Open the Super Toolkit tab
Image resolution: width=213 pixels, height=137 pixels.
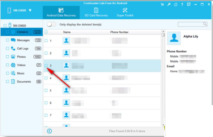125,12
